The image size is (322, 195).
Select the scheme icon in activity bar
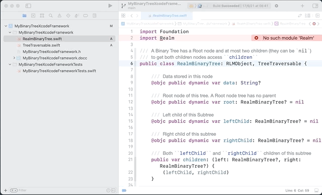191,6
